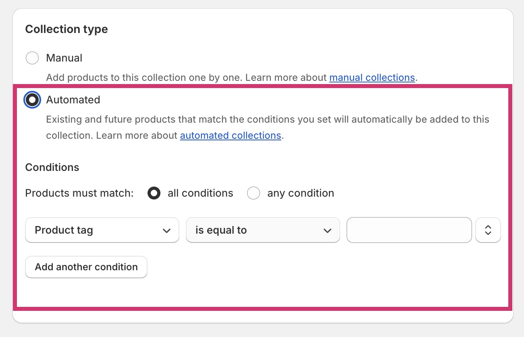Click the 'Conditions' section heading
This screenshot has height=337, width=524.
52,167
